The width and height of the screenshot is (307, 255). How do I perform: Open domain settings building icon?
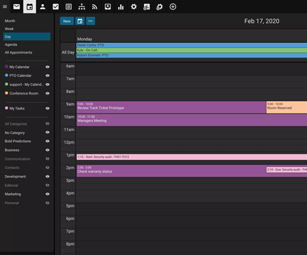(x=147, y=7)
